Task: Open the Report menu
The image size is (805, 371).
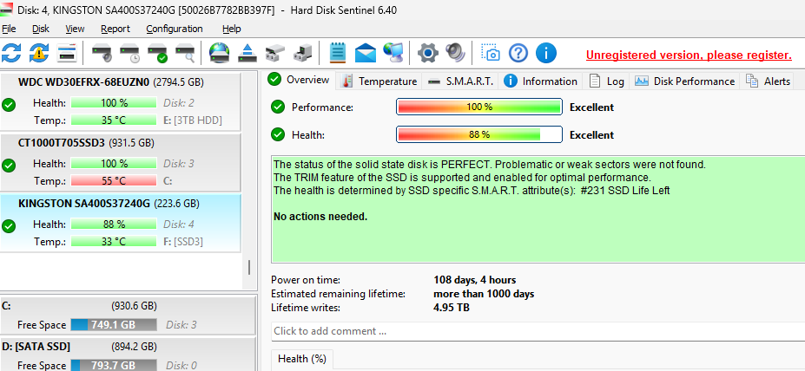Action: 115,29
